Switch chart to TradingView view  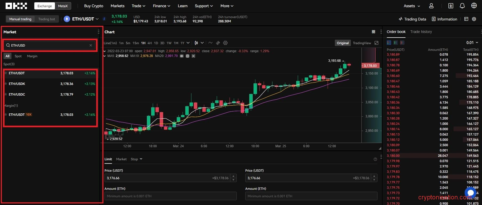[x=362, y=43]
